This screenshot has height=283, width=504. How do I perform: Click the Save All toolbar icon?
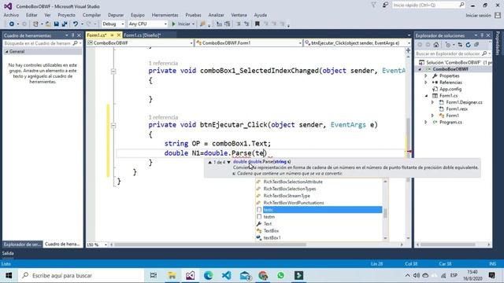tap(65, 24)
